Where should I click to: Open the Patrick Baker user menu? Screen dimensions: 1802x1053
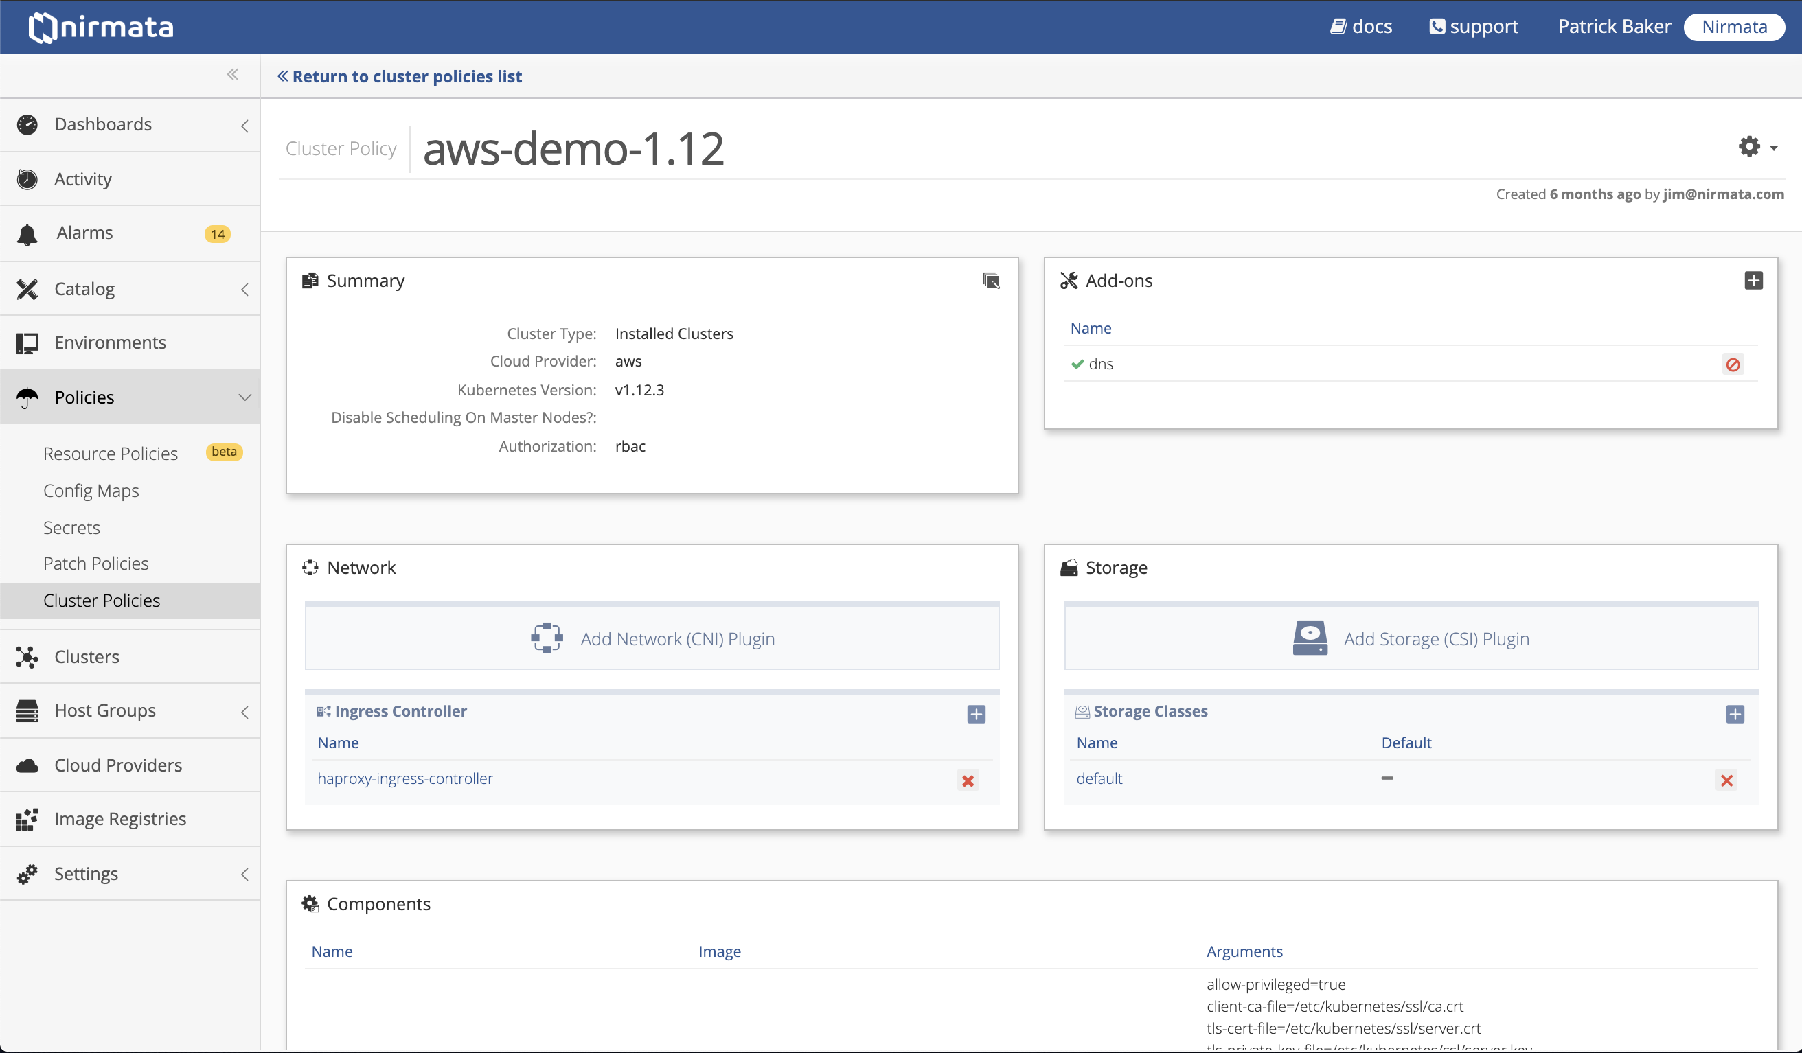tap(1614, 27)
